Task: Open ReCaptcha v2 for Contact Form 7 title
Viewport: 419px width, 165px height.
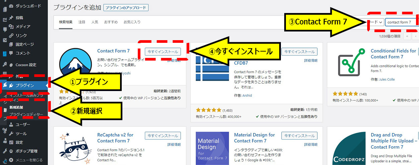Action: [x=115, y=138]
